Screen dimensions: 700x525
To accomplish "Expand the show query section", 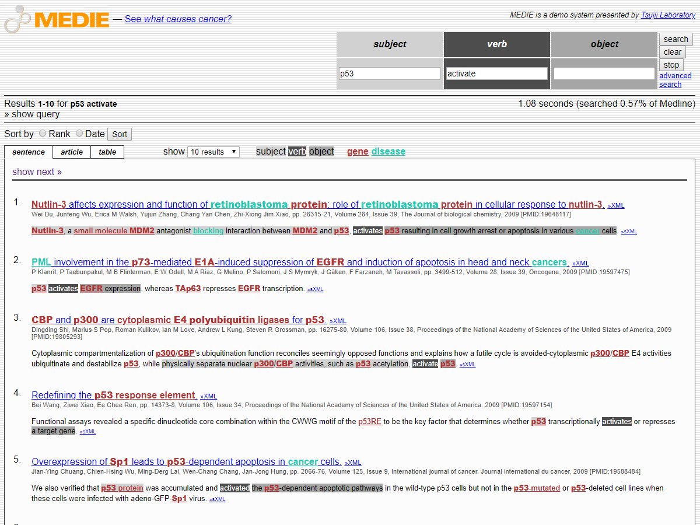I will coord(32,114).
